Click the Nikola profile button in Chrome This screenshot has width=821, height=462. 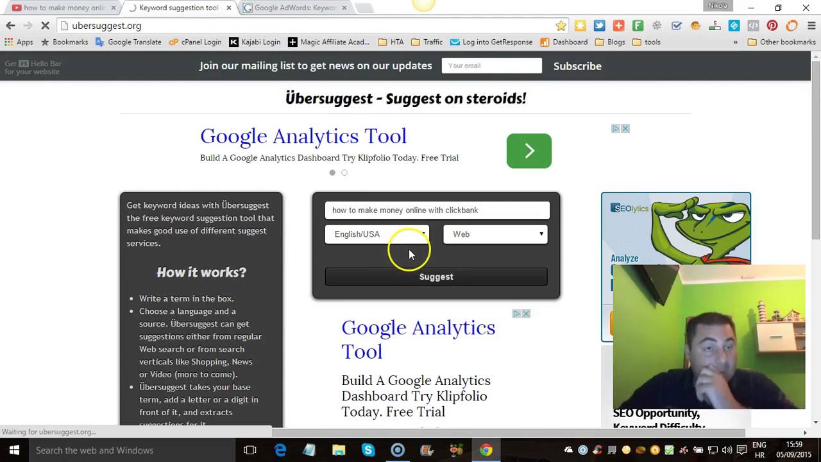(718, 6)
